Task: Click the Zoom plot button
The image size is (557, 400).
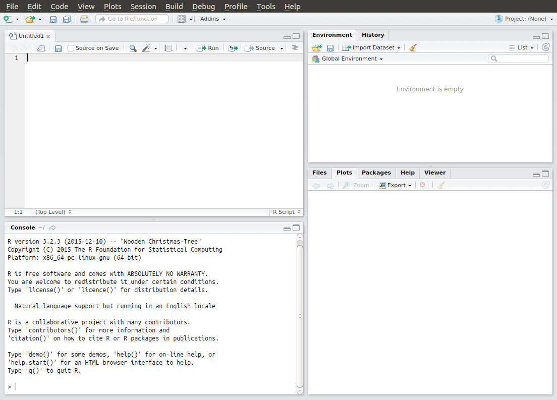Action: point(356,185)
